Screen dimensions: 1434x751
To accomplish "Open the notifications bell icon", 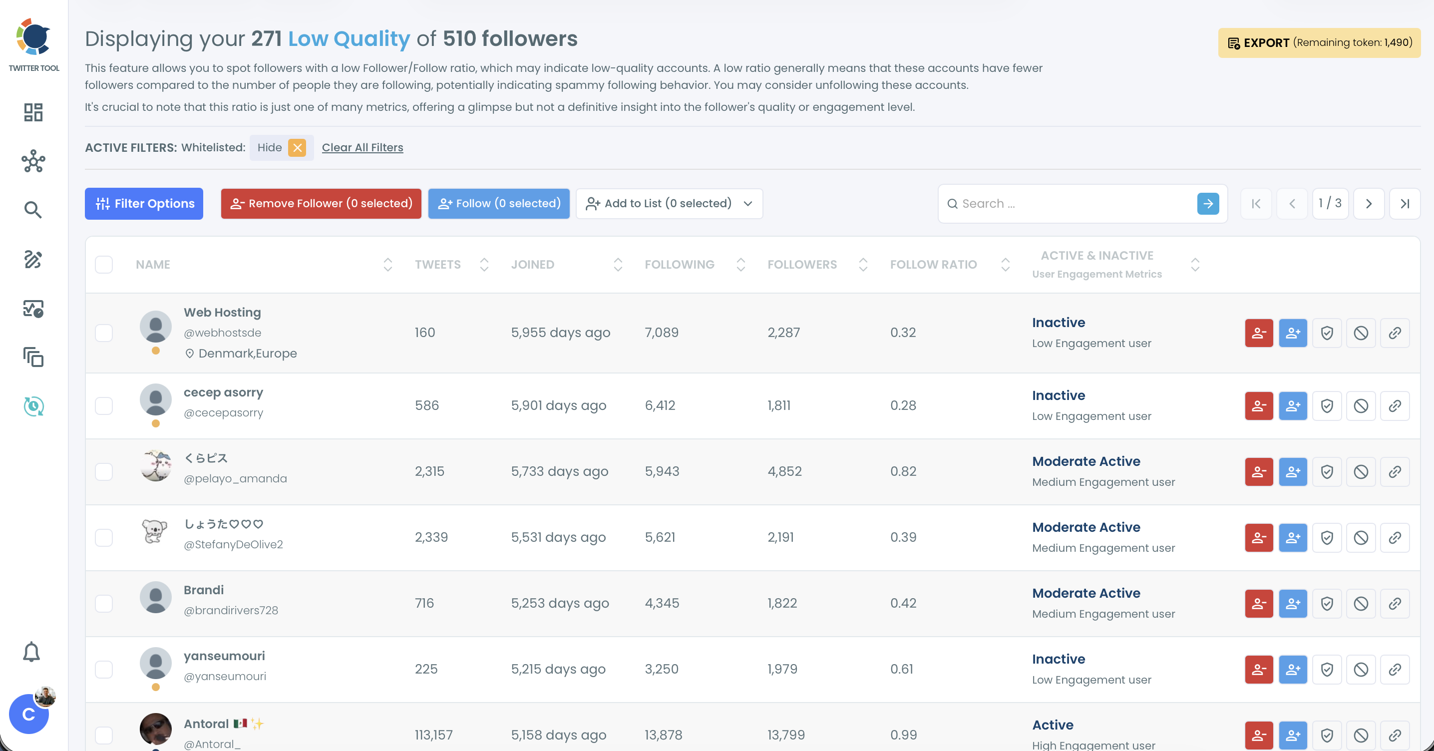I will tap(32, 652).
